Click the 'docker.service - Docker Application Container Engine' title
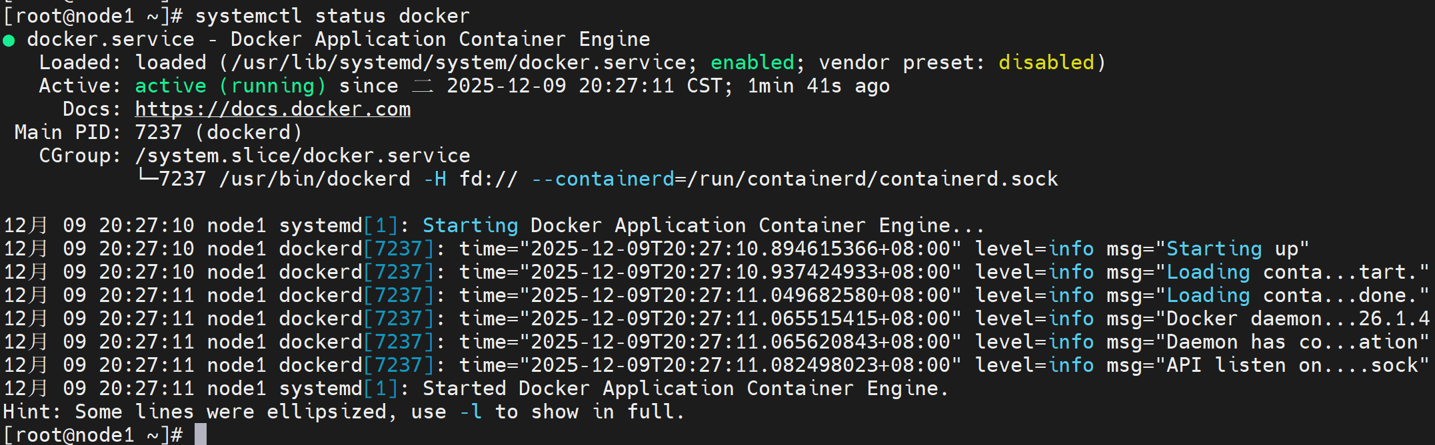The width and height of the screenshot is (1435, 445). pyautogui.click(x=339, y=39)
